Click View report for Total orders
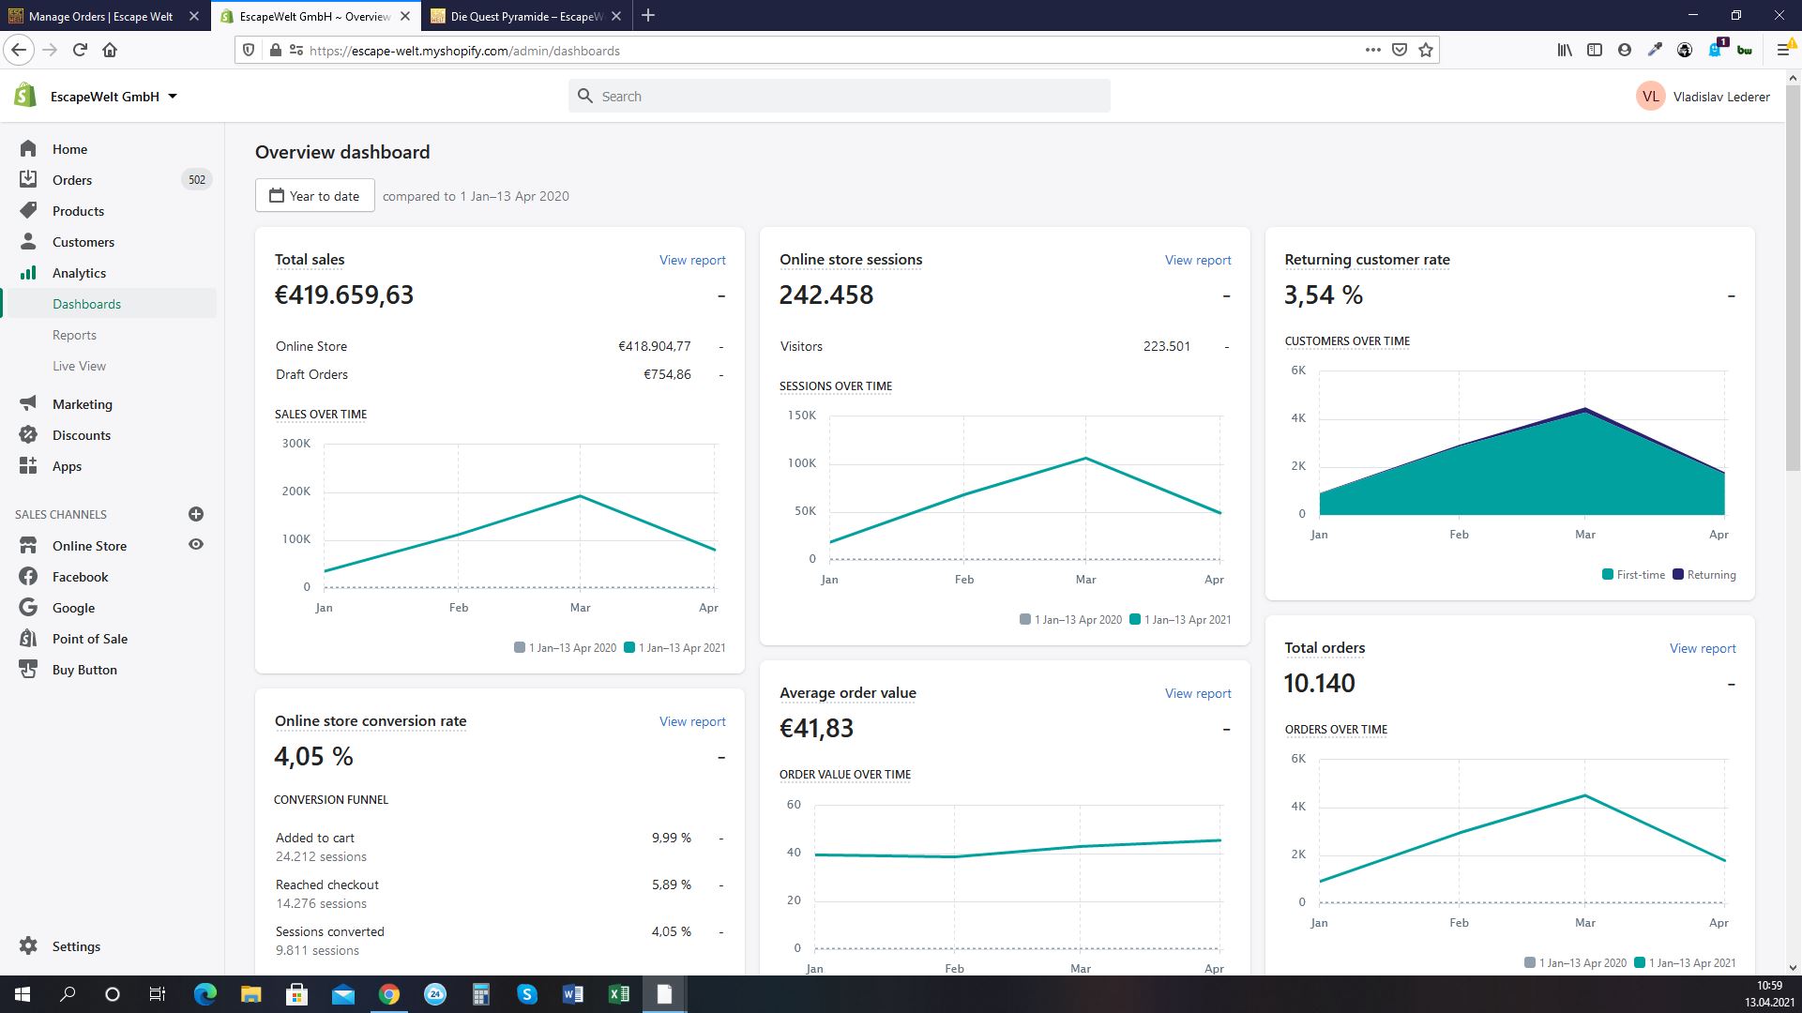Viewport: 1802px width, 1013px height. [x=1702, y=648]
